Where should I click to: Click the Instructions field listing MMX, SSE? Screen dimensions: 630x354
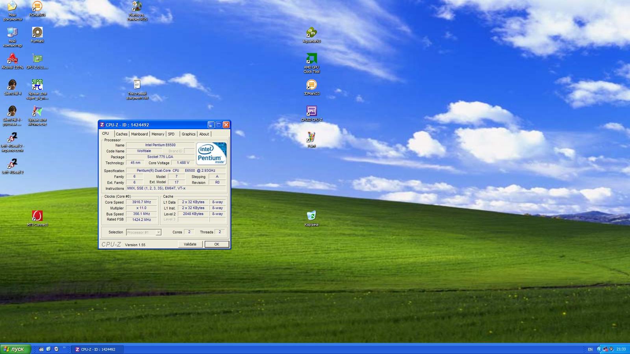pos(176,188)
